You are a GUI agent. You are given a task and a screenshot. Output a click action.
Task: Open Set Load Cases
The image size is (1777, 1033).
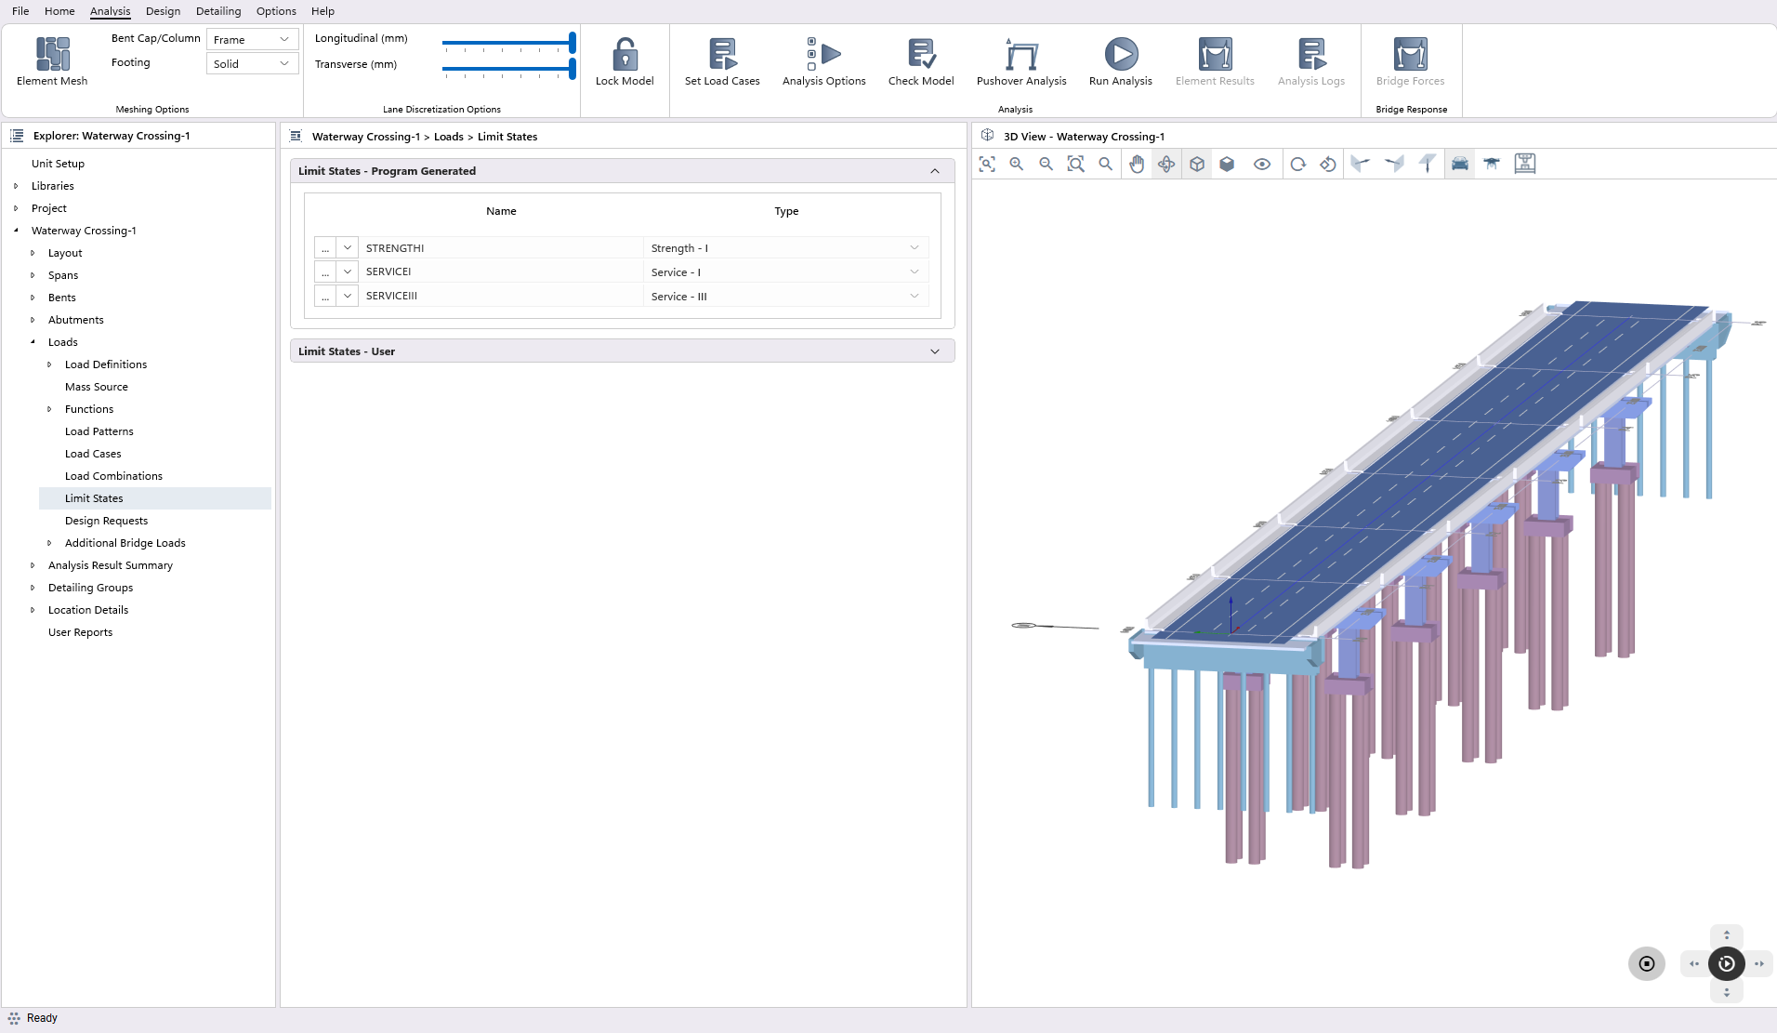point(721,55)
